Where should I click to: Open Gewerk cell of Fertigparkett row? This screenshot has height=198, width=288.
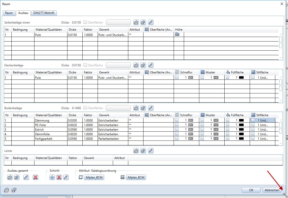point(113,139)
